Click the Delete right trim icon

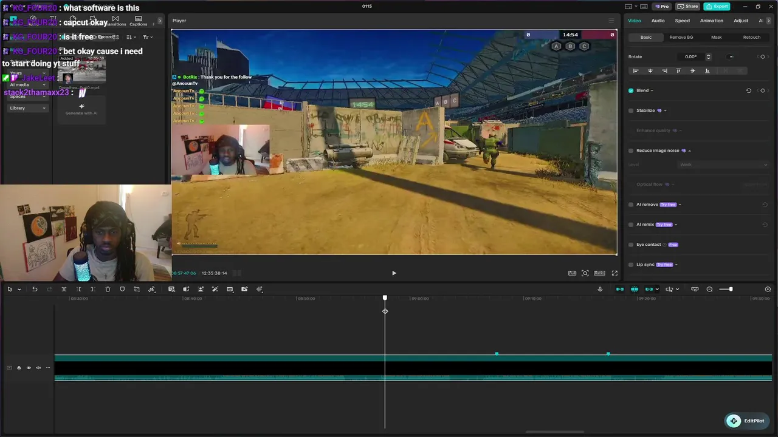tap(92, 290)
